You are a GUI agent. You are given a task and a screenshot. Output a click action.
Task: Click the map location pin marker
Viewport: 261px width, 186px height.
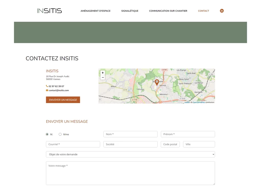pyautogui.click(x=157, y=82)
